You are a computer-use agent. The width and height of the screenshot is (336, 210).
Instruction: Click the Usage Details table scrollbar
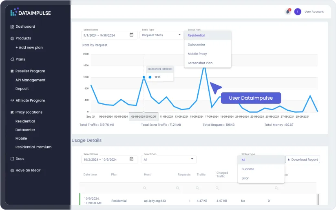tap(318, 199)
